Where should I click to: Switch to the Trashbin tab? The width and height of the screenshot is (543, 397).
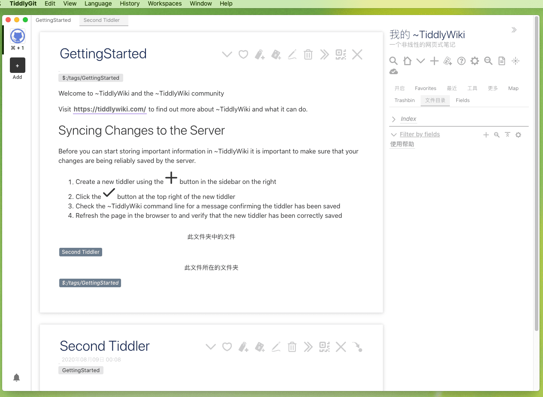click(404, 100)
